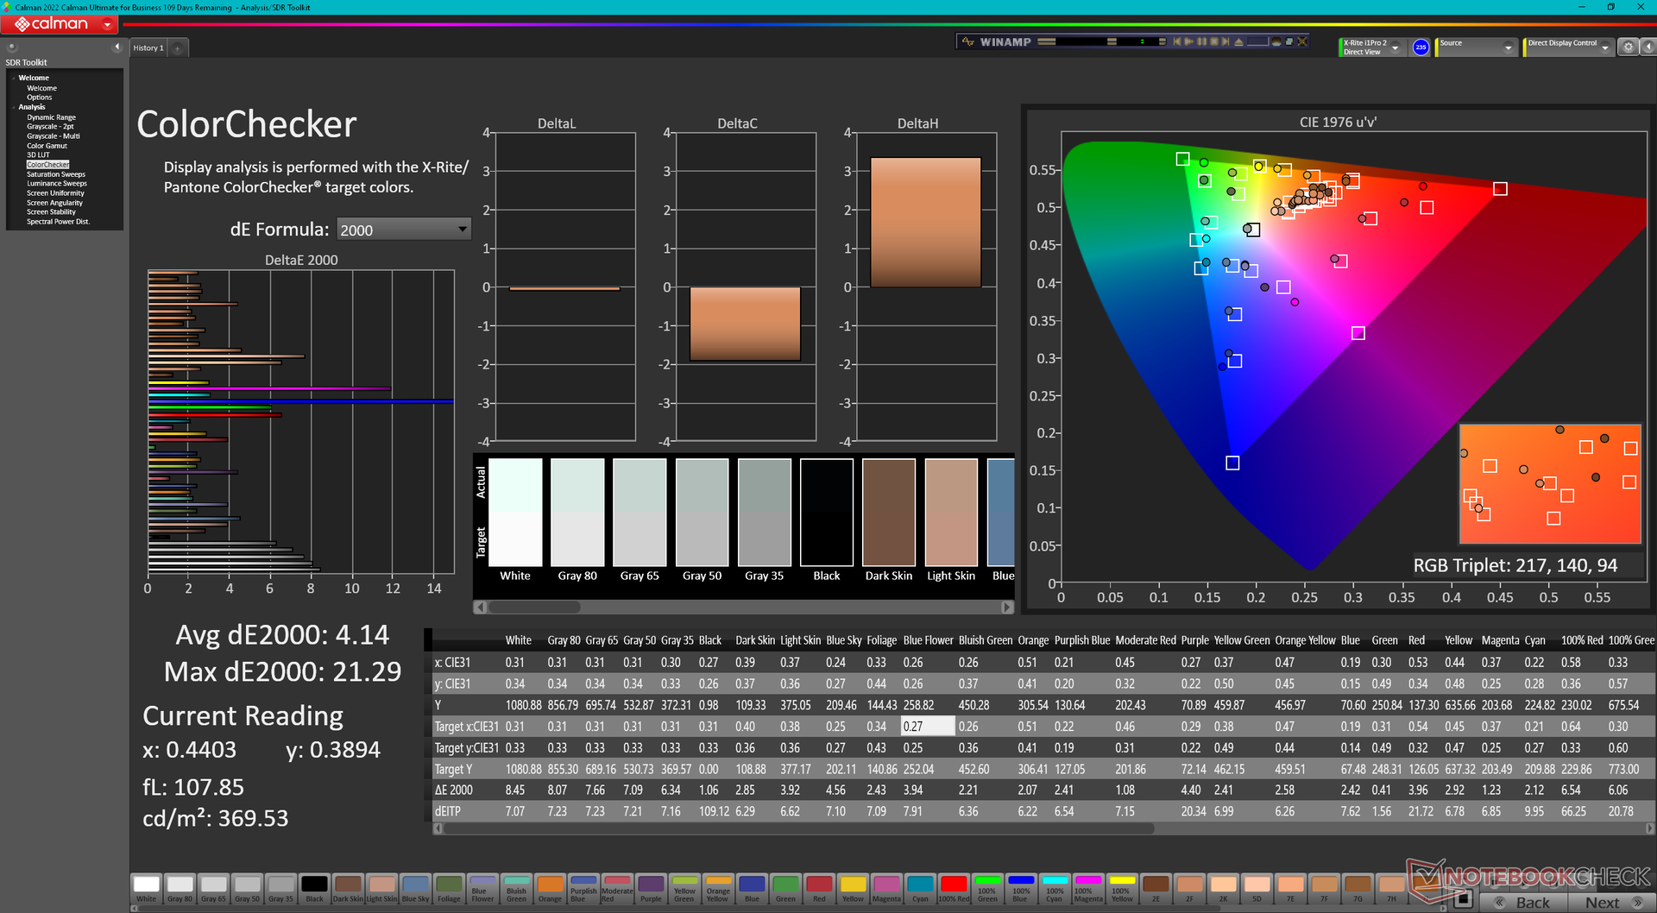Select the Black patch button
This screenshot has height=913, width=1657.
point(314,889)
